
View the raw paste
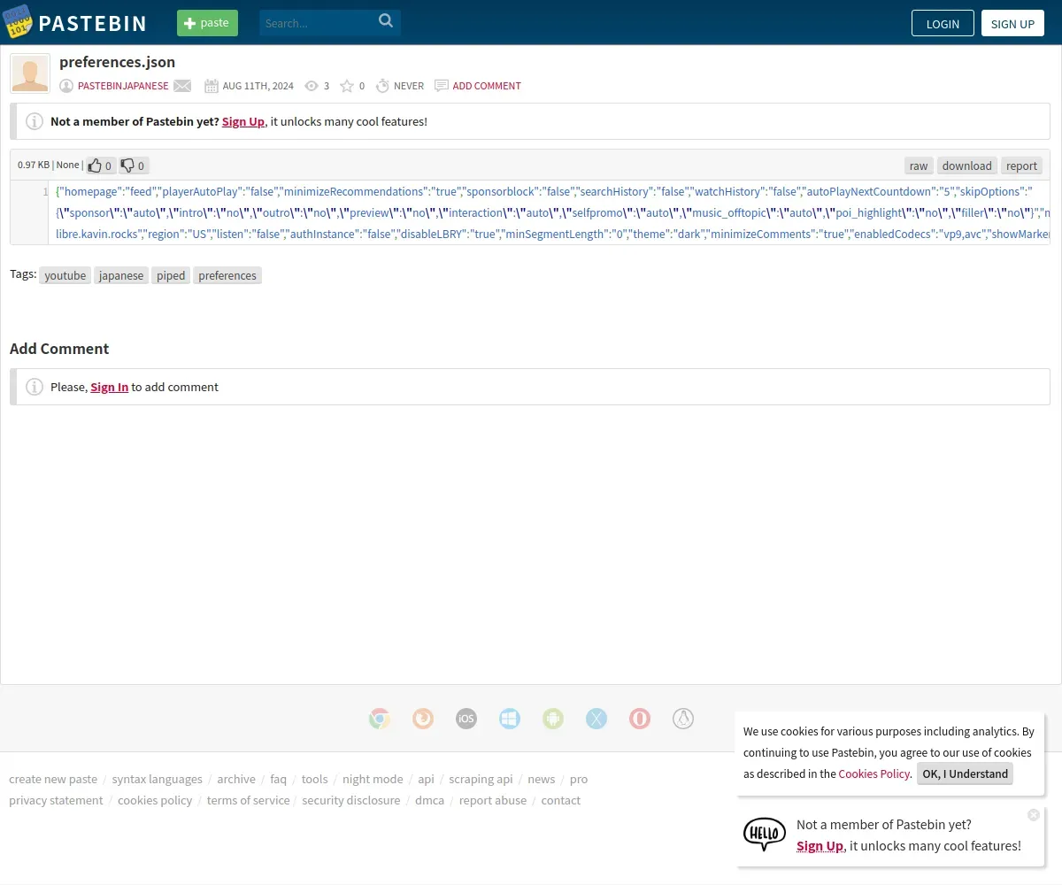919,165
